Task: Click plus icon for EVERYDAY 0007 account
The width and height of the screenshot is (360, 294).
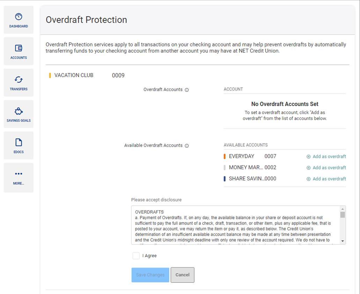Action: [308, 156]
